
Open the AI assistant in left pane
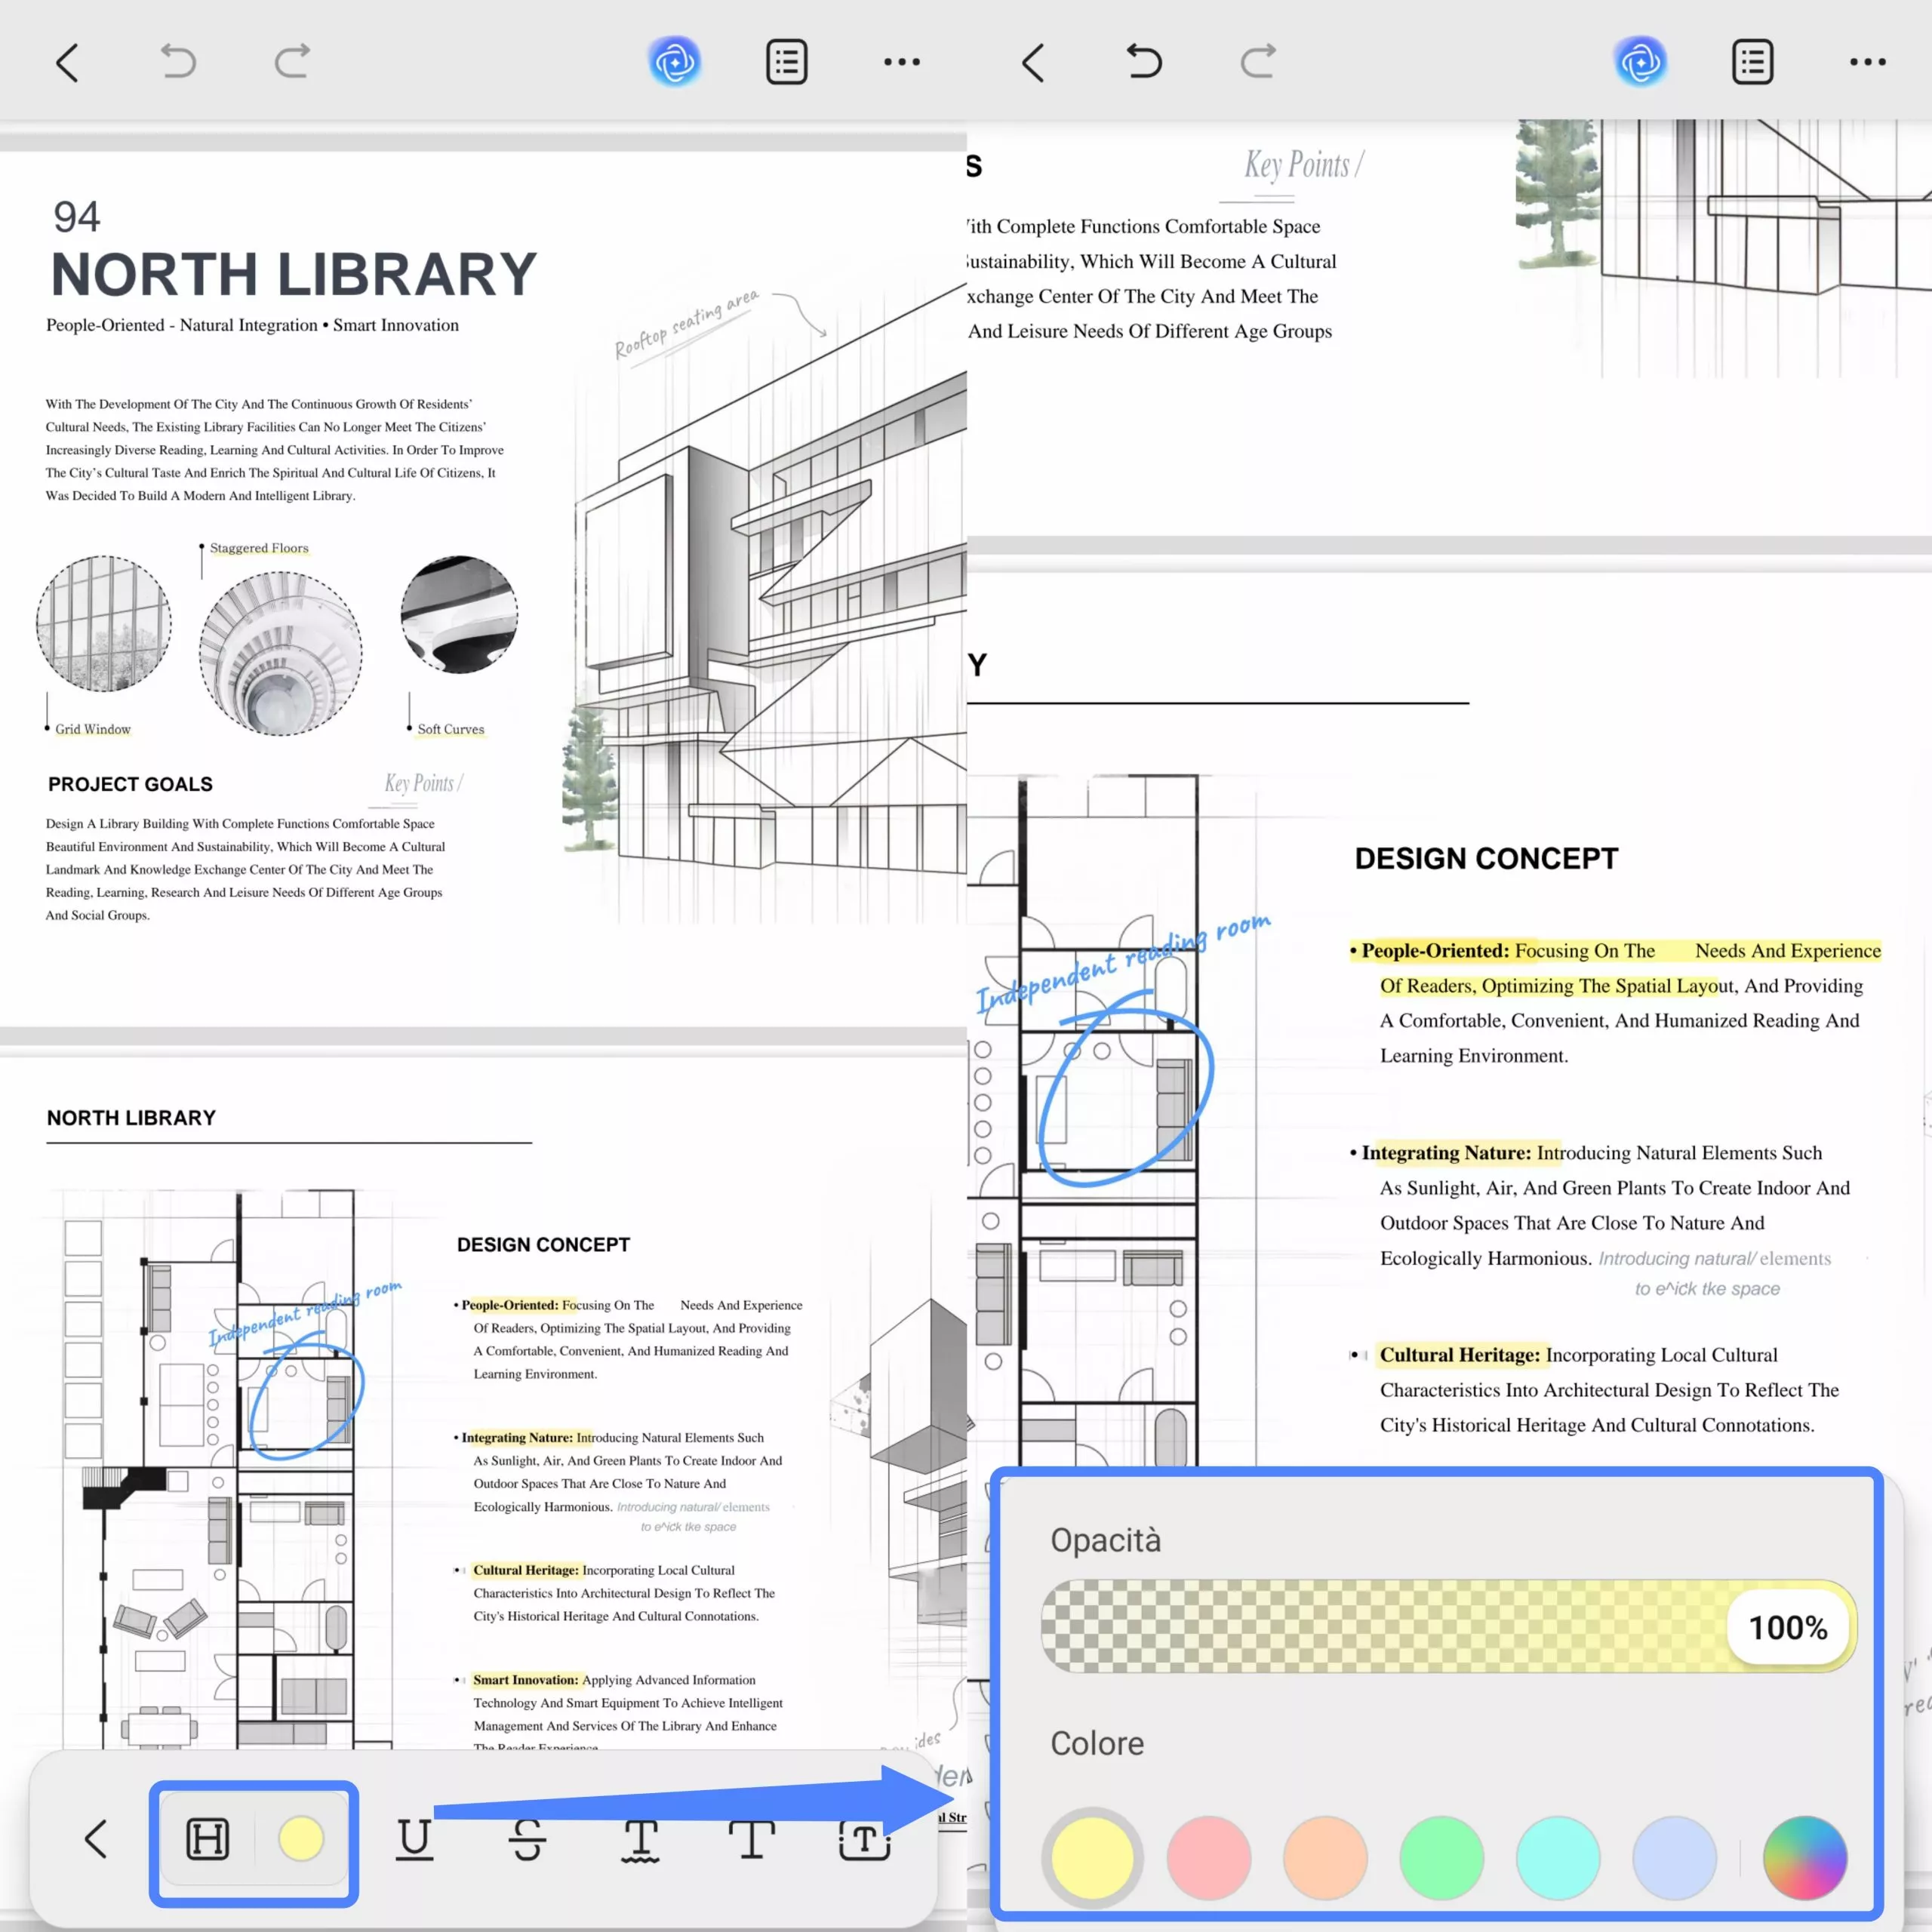tap(675, 62)
